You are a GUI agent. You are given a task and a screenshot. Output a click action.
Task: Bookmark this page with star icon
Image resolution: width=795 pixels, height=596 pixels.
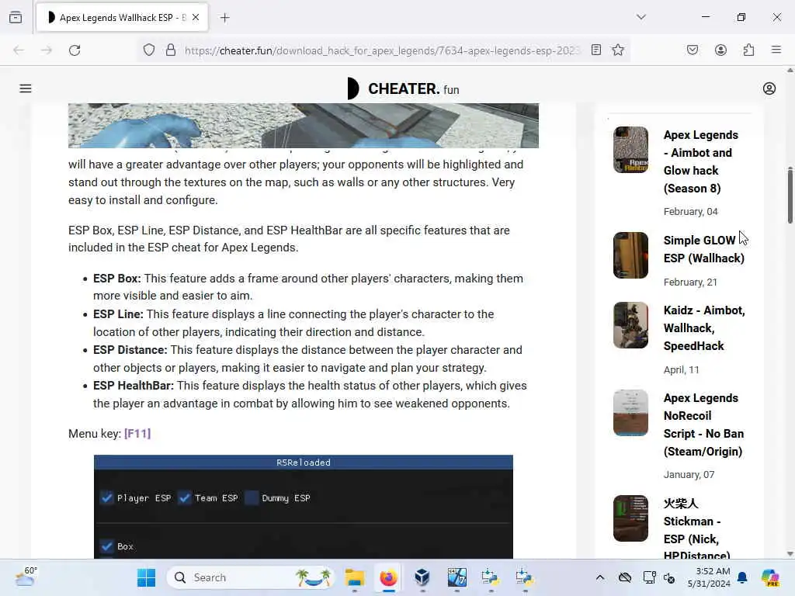click(x=617, y=50)
